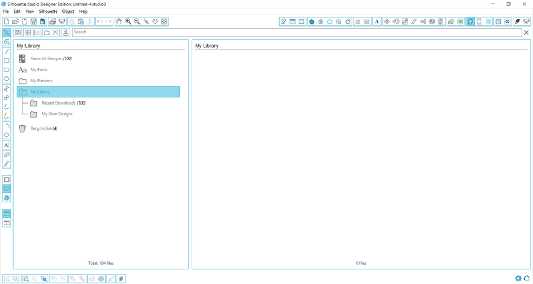
Task: Open the Text Style panel A icon
Action: [x=377, y=21]
